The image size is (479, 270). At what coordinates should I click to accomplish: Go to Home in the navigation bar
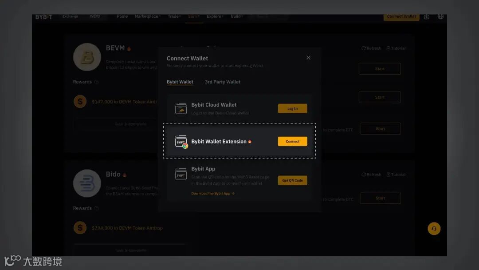pyautogui.click(x=122, y=16)
